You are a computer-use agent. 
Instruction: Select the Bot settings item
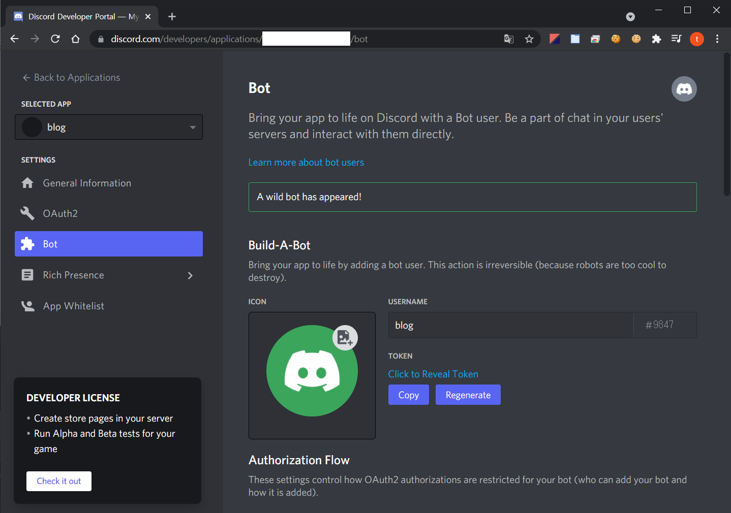[109, 244]
